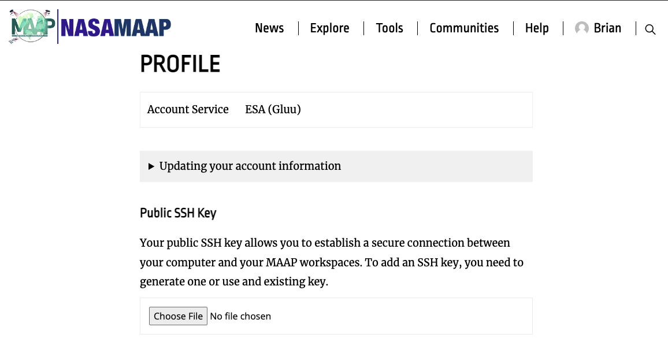The height and width of the screenshot is (353, 668).
Task: Visit the Communities page
Action: point(464,28)
